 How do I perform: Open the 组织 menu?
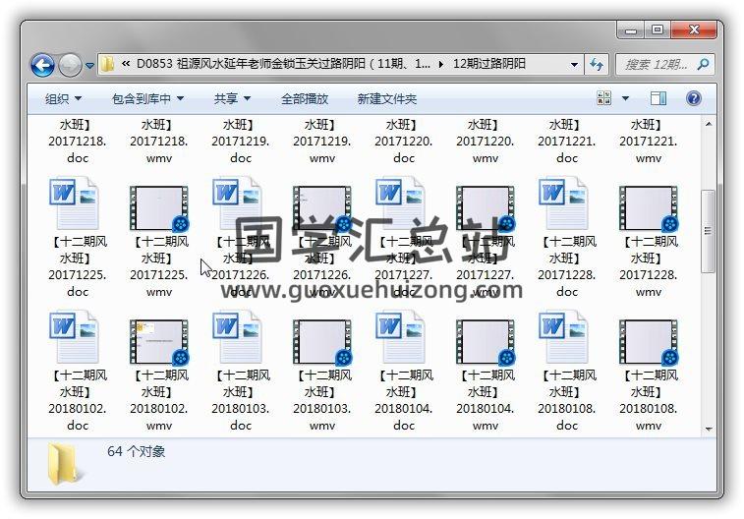(63, 98)
